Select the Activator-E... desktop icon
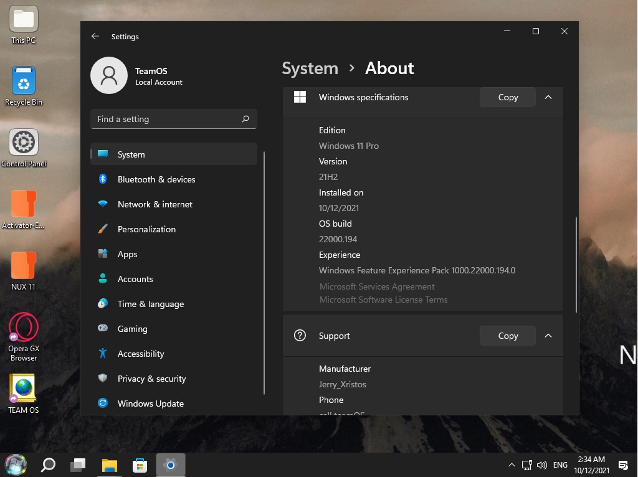This screenshot has height=477, width=638. tap(23, 209)
